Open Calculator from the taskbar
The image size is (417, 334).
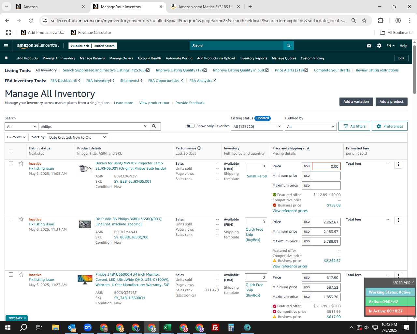(x=231, y=327)
